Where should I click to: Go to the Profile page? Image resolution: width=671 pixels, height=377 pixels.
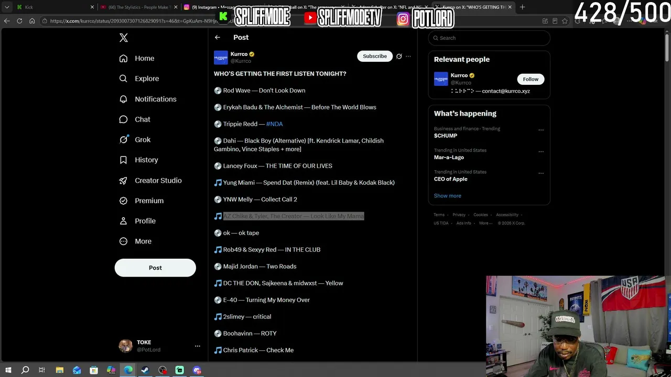[x=137, y=221]
